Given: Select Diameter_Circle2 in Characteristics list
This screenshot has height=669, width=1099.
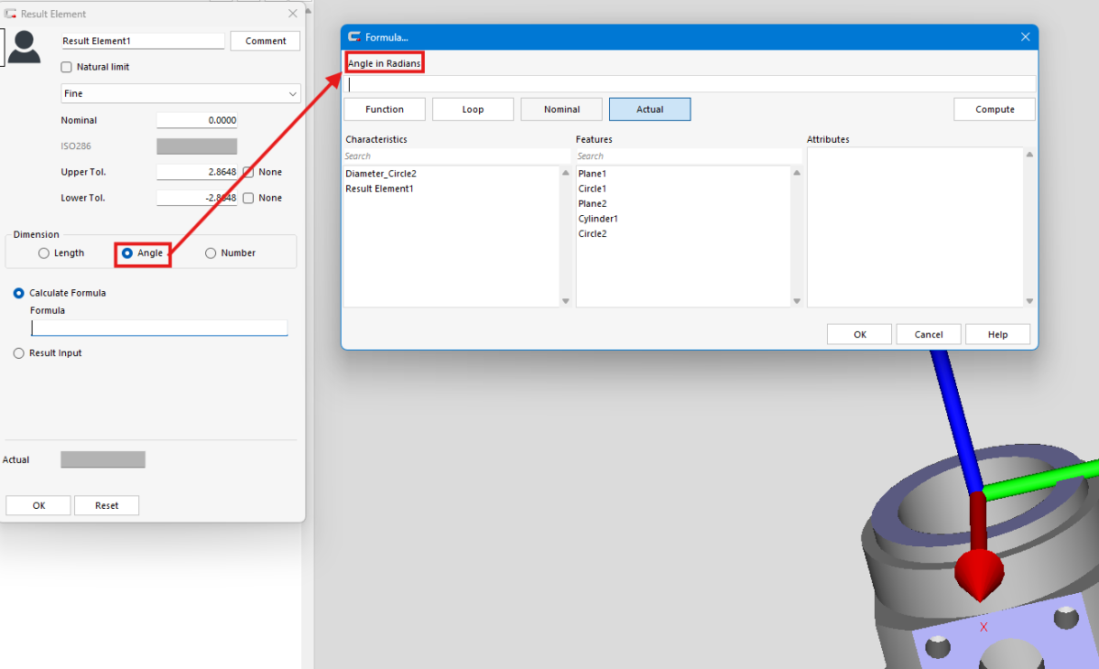Looking at the screenshot, I should (x=381, y=174).
